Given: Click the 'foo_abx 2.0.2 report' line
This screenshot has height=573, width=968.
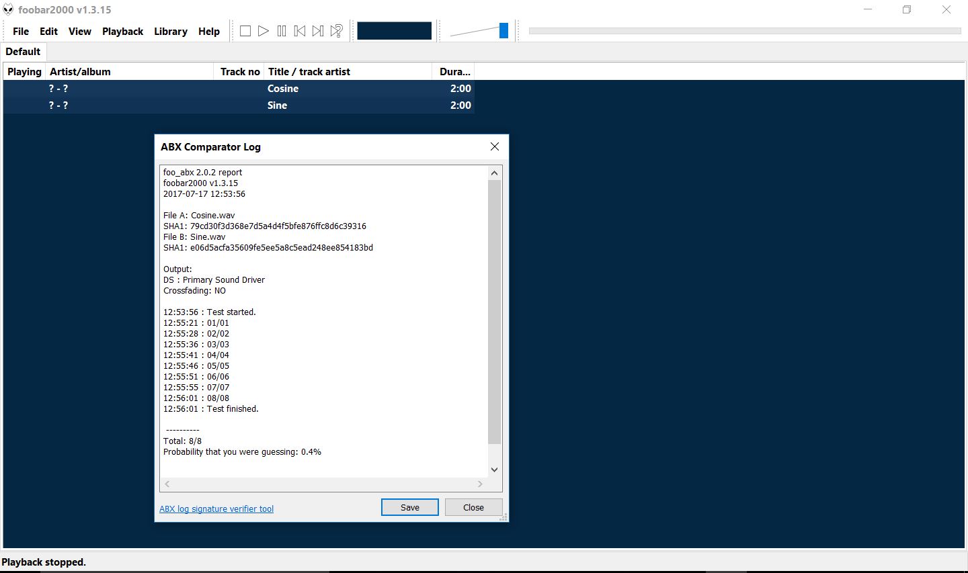Looking at the screenshot, I should (x=202, y=173).
